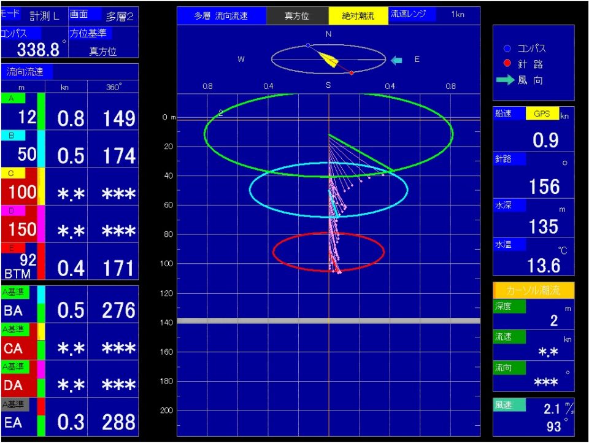Click the yellow ship heading marker in compass
589x443 pixels.
pyautogui.click(x=328, y=59)
